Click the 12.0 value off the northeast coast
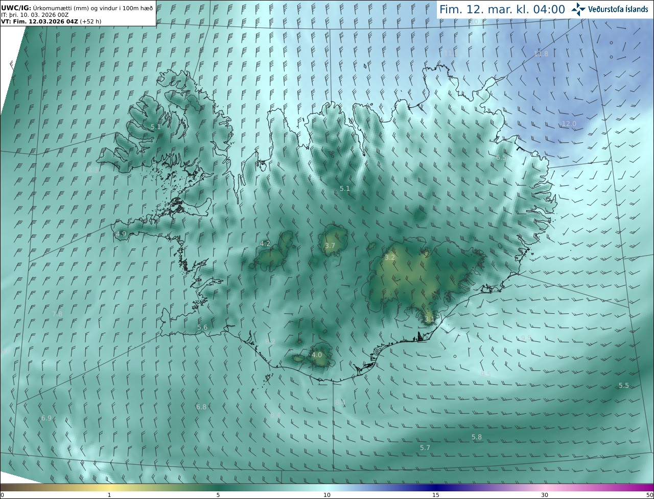654x499 pixels. pyautogui.click(x=569, y=123)
